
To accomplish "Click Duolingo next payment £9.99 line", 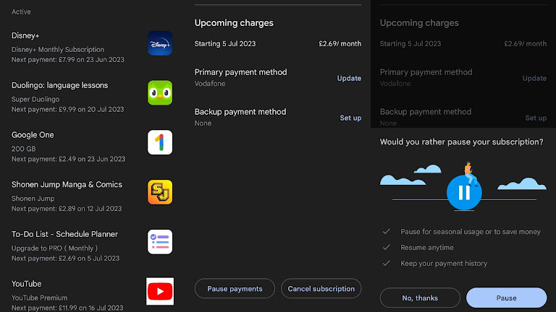I will point(68,109).
